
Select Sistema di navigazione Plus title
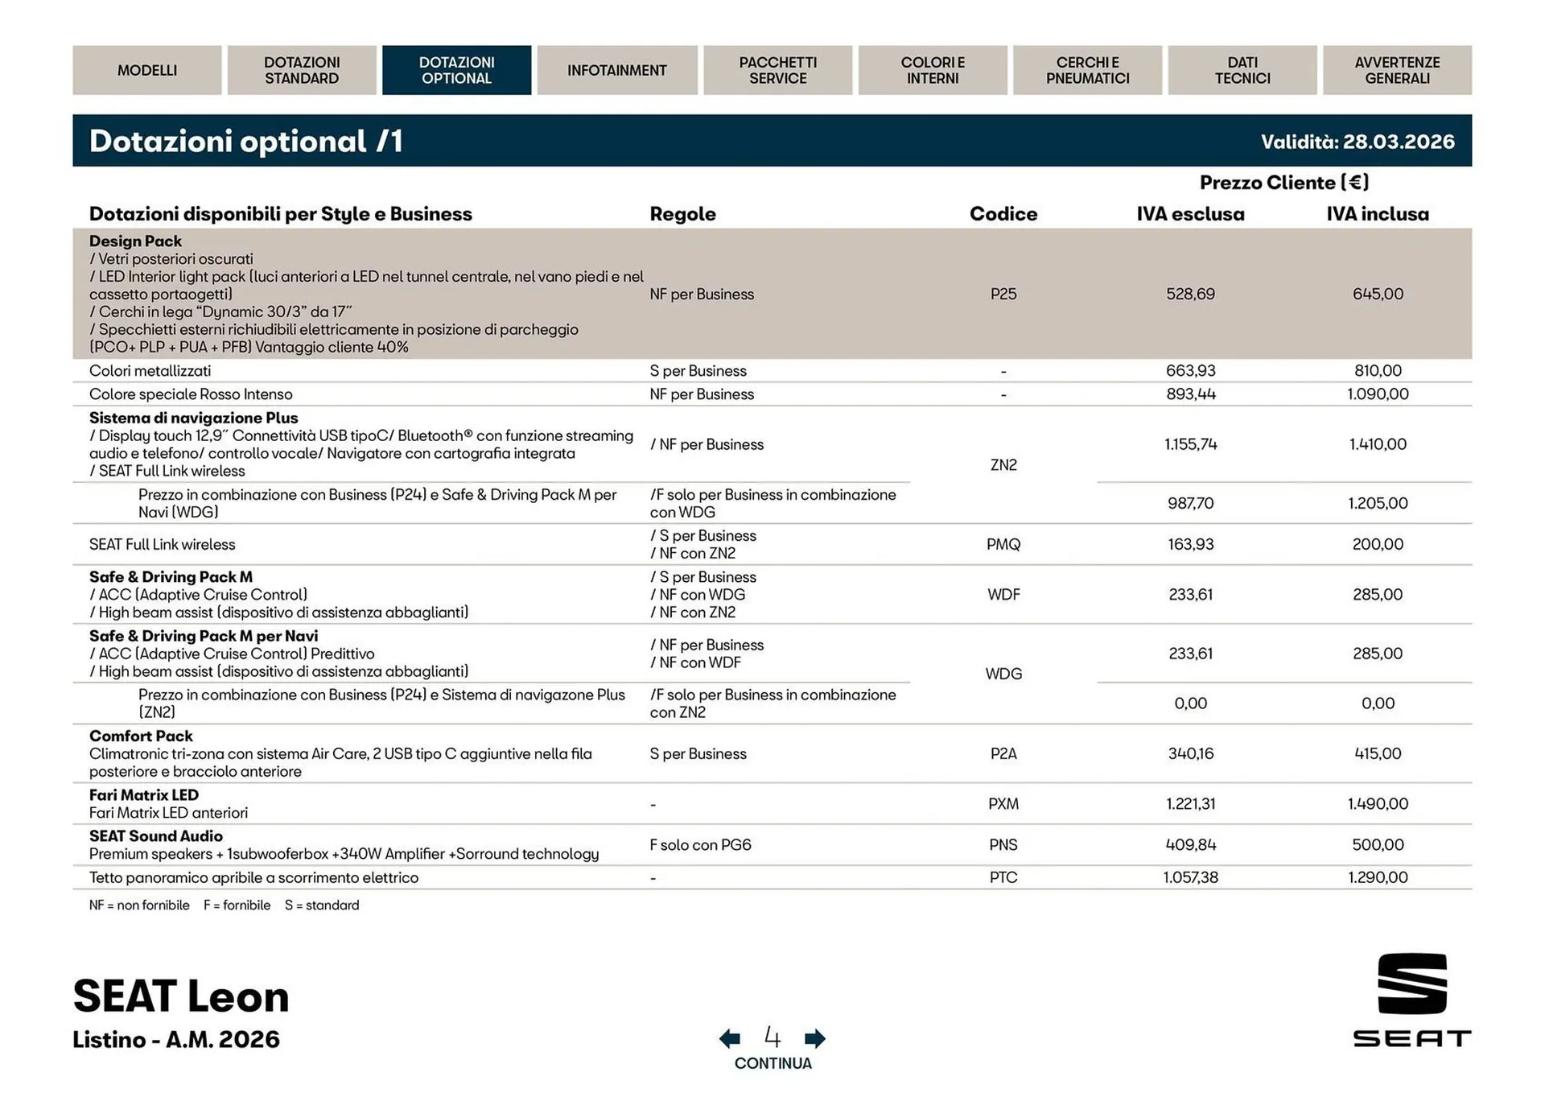[x=194, y=418]
